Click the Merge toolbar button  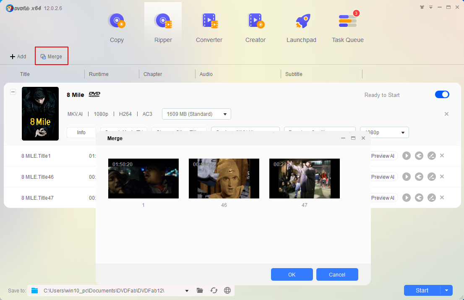(52, 56)
